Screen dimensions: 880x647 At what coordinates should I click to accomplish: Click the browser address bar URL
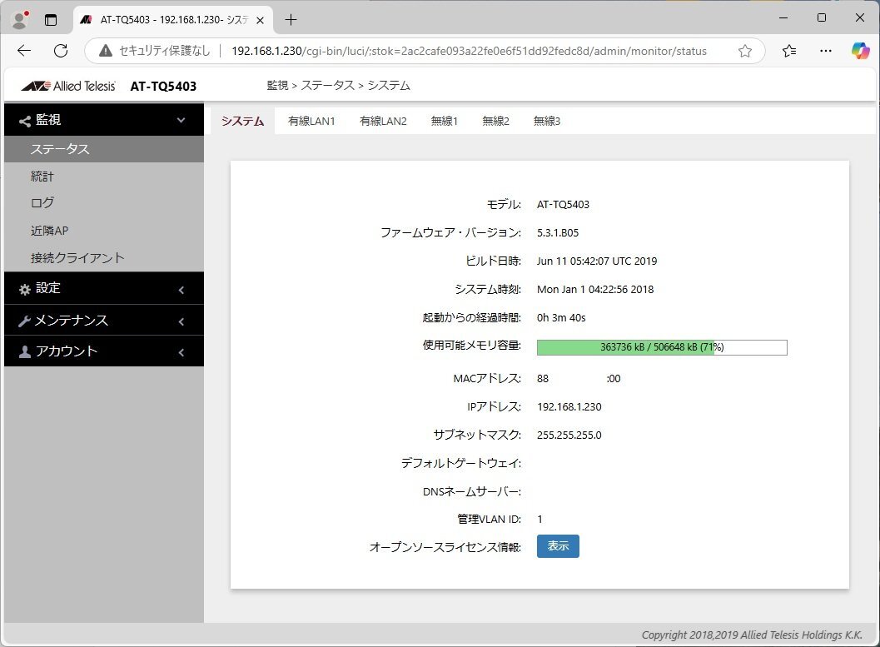pyautogui.click(x=469, y=51)
